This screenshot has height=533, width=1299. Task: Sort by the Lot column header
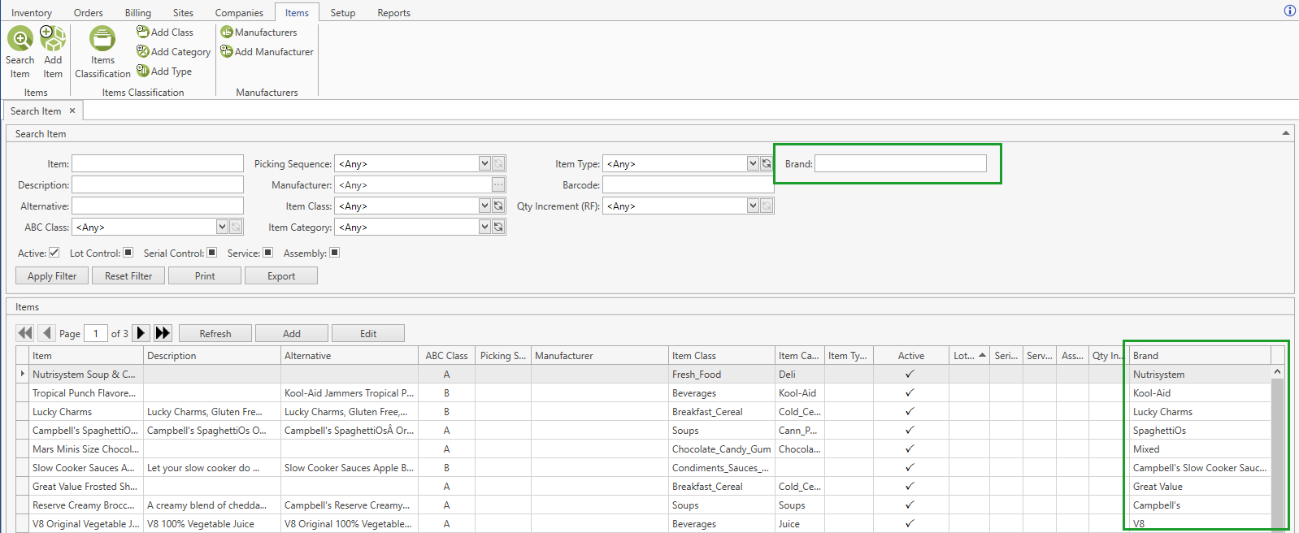(x=970, y=355)
